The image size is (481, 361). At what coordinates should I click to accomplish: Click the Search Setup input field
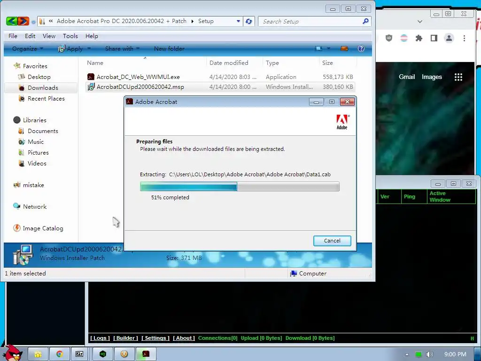(310, 21)
